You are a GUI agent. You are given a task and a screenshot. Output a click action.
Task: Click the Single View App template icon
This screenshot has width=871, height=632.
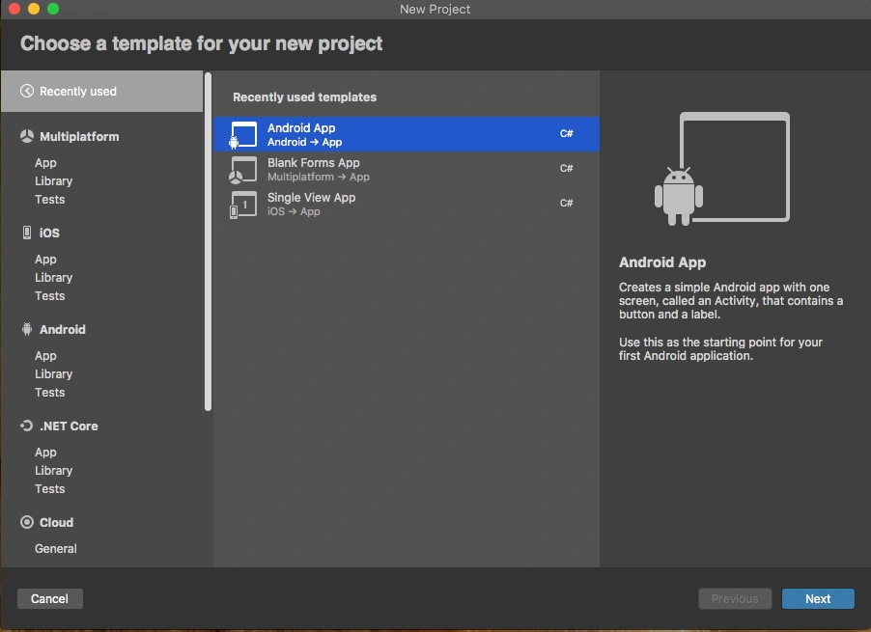coord(242,205)
